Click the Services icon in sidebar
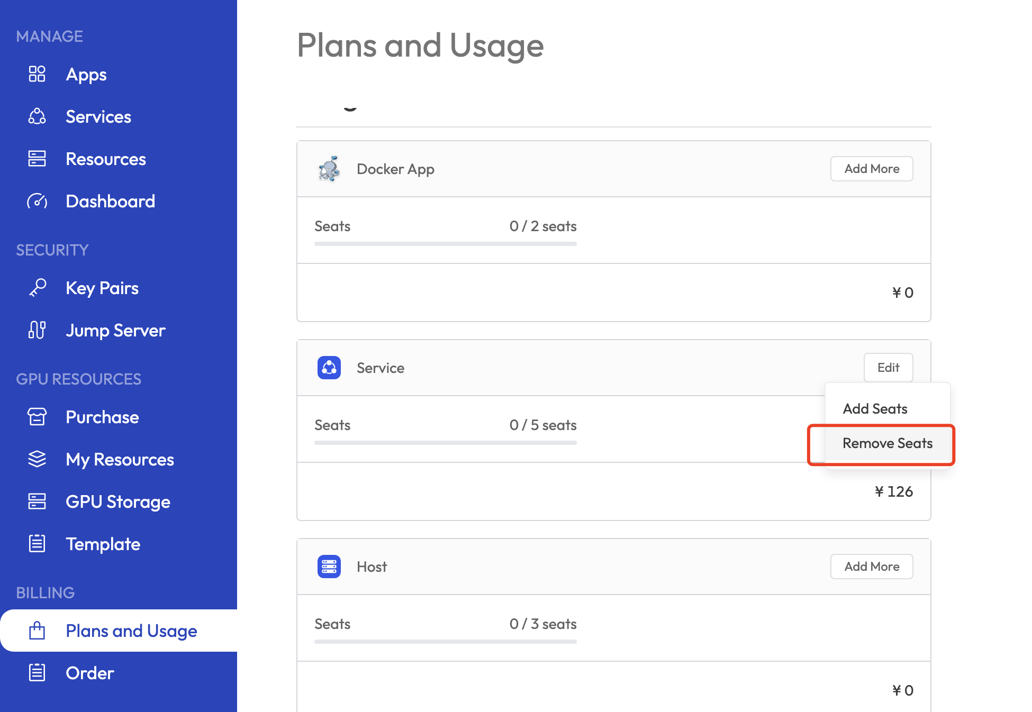This screenshot has height=712, width=1032. pos(37,116)
